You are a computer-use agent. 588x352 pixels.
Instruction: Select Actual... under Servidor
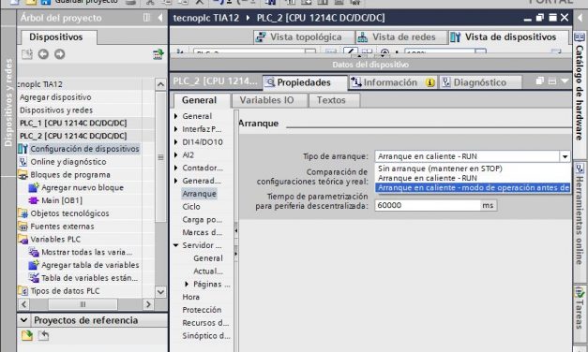208,271
